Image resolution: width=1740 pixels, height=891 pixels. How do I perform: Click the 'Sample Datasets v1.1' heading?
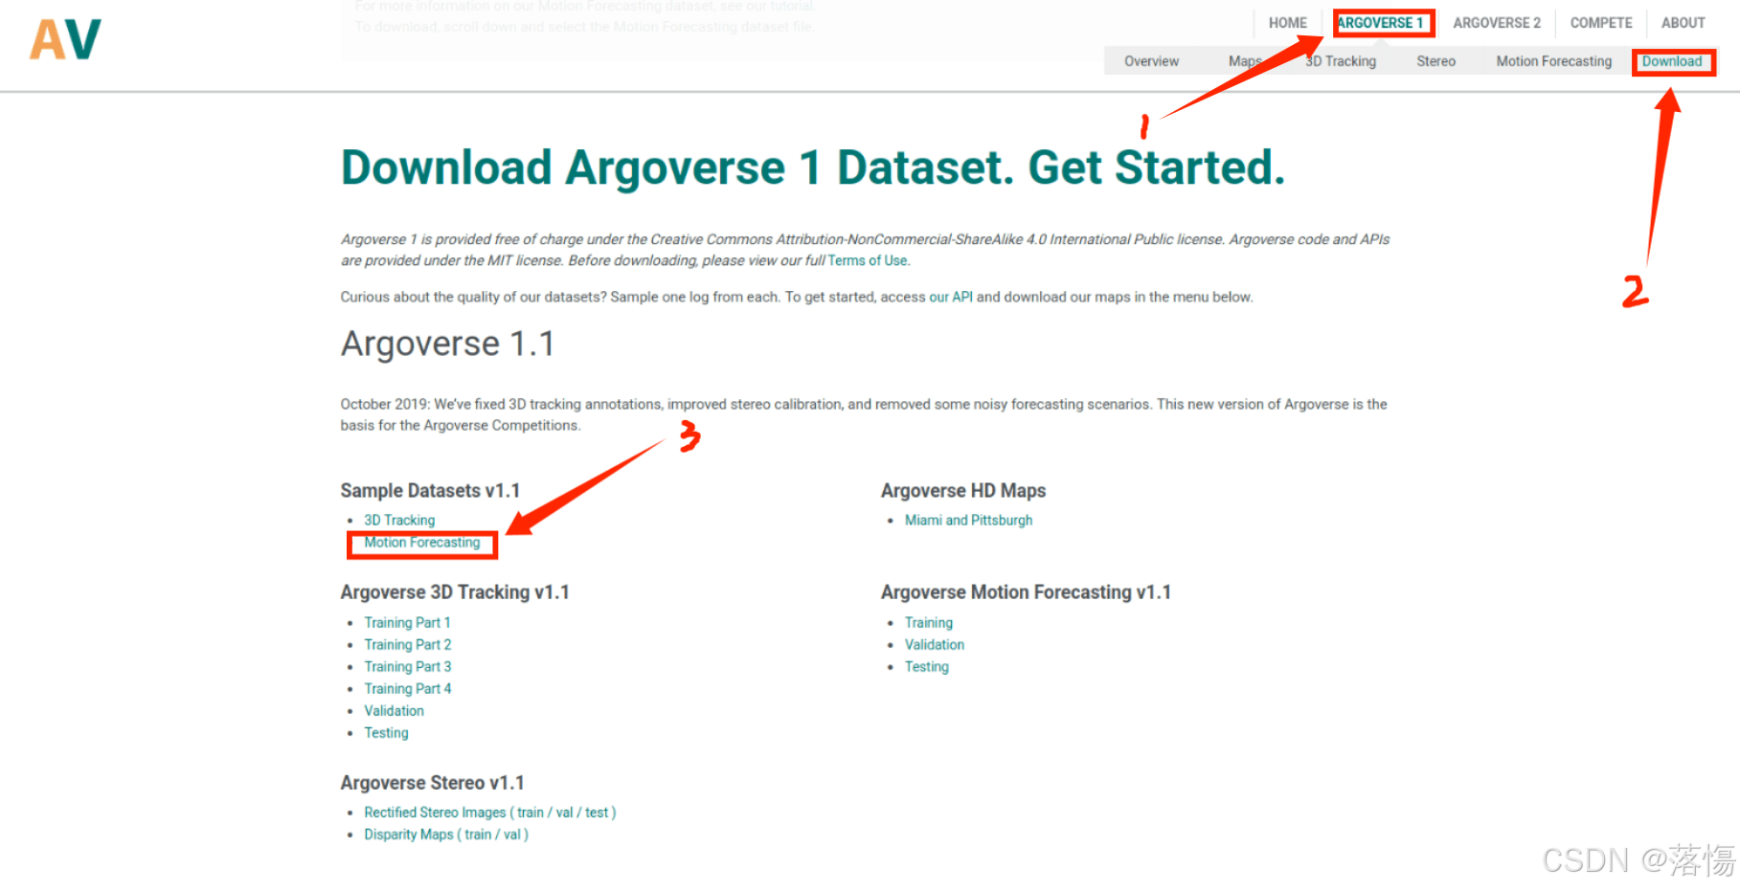pos(430,490)
